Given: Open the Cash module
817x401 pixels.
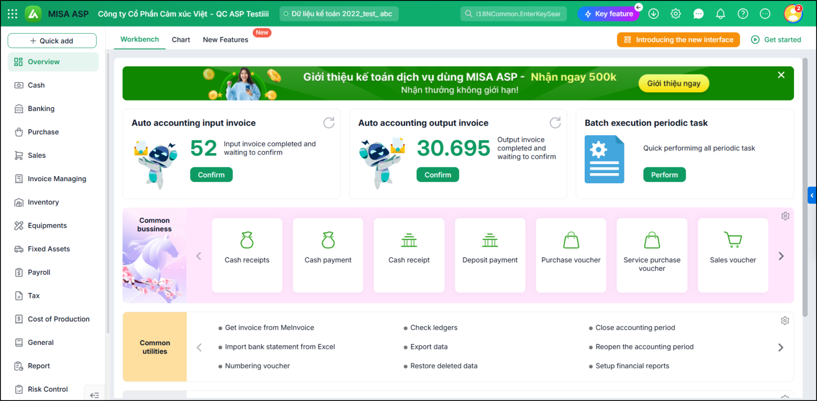Looking at the screenshot, I should coord(53,85).
